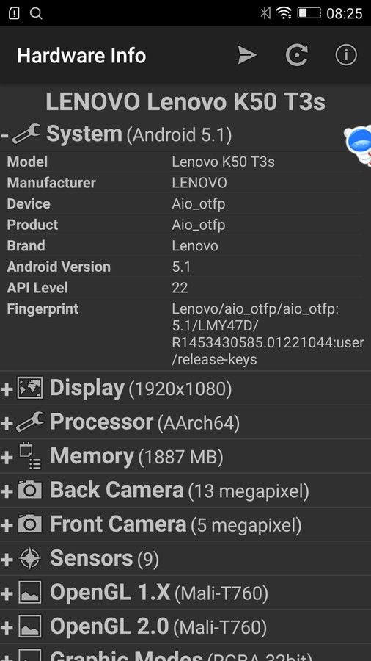371x661 pixels.
Task: Tap the send/share arrow icon
Action: (247, 55)
